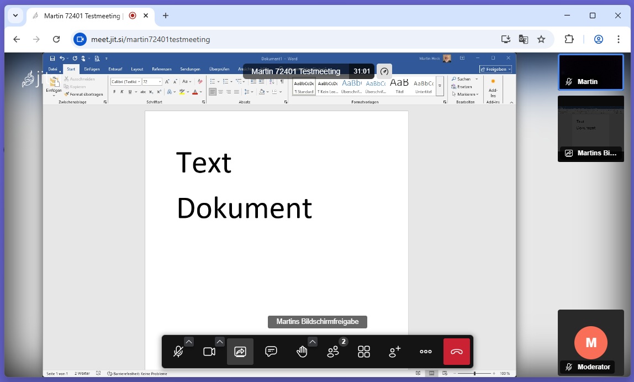Unmute the microphone in the toolbar
Screen dimensions: 634x382
(178, 351)
